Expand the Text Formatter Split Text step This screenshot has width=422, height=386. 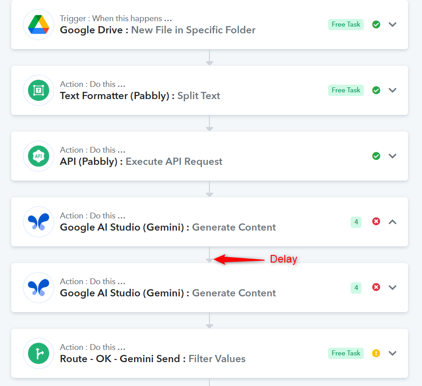(393, 90)
